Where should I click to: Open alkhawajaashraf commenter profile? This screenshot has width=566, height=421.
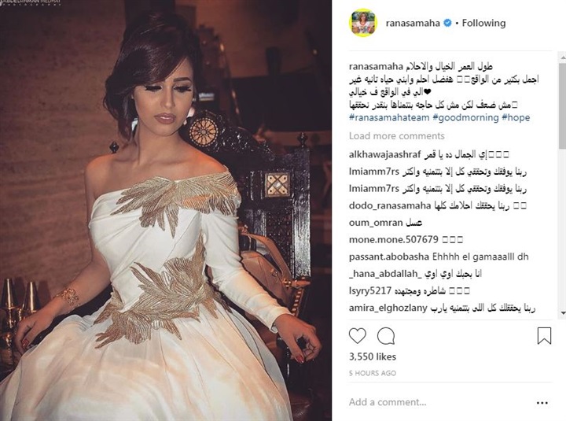tap(384, 155)
